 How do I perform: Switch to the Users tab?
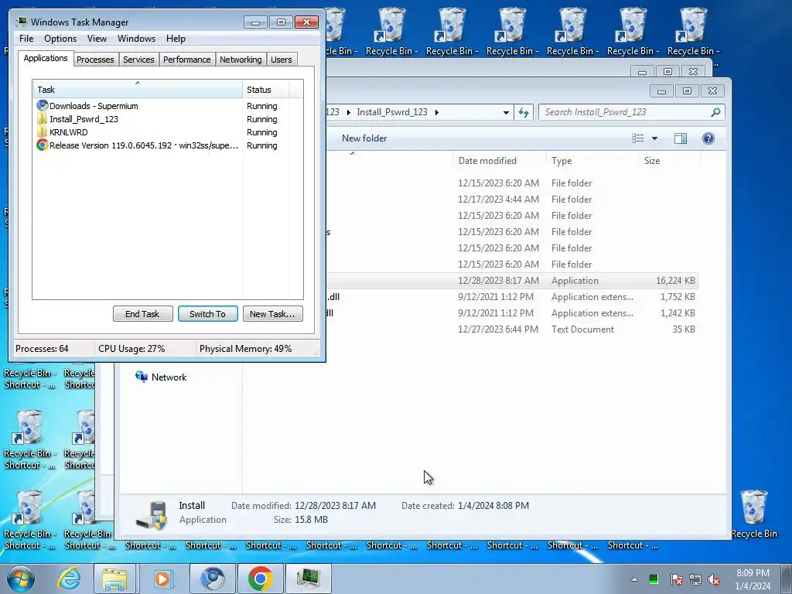[281, 60]
